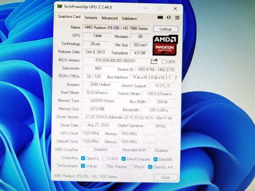Click the Memory Type GDDR5 (Hynix)
The image size is (255, 191).
(102, 101)
